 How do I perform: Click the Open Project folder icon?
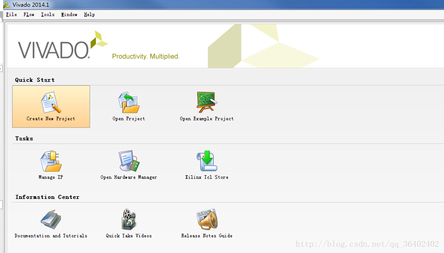[129, 102]
